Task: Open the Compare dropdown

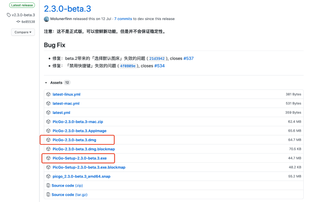Action: click(x=23, y=32)
